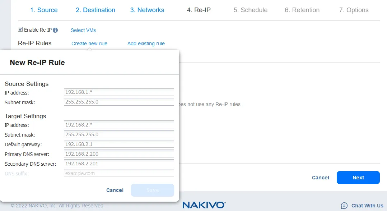
Task: Select the 5. Schedule step
Action: tap(250, 10)
